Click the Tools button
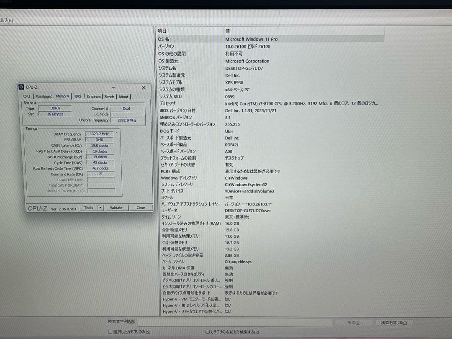The width and height of the screenshot is (452, 339). (89, 208)
